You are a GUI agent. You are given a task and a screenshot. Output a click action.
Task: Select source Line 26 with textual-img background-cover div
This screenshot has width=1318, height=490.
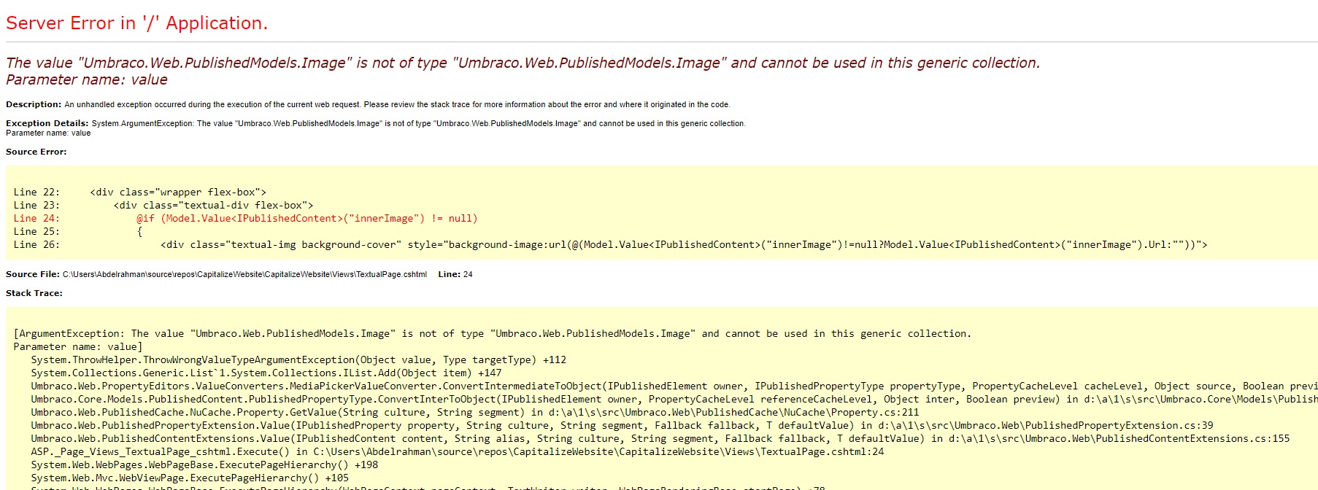click(611, 245)
